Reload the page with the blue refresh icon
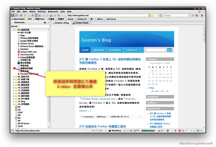The height and width of the screenshot is (147, 216). [x=21, y=15]
